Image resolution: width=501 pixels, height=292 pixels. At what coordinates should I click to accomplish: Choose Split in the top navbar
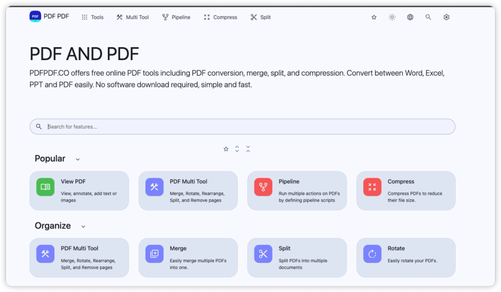point(261,17)
